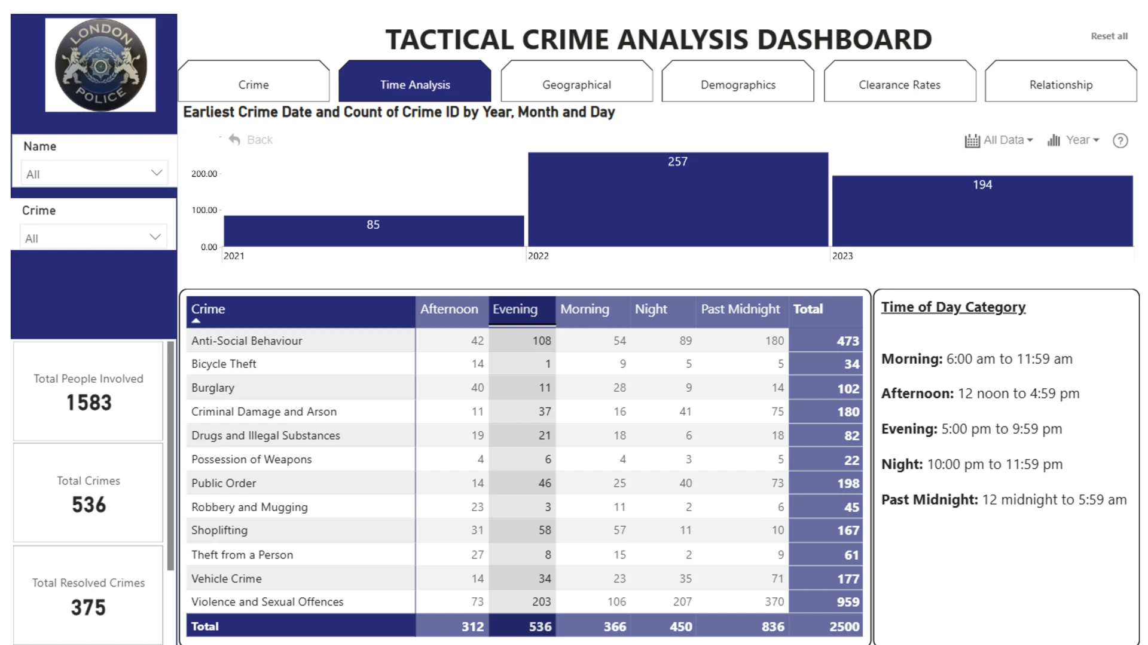1148x645 pixels.
Task: Select the 2021 bar showing 85
Action: point(374,231)
